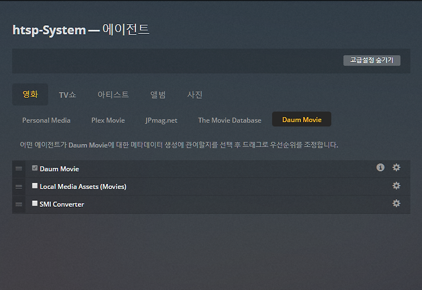Viewport: 422px width, 290px height.
Task: Click the SMI Converter label
Action: coord(62,204)
